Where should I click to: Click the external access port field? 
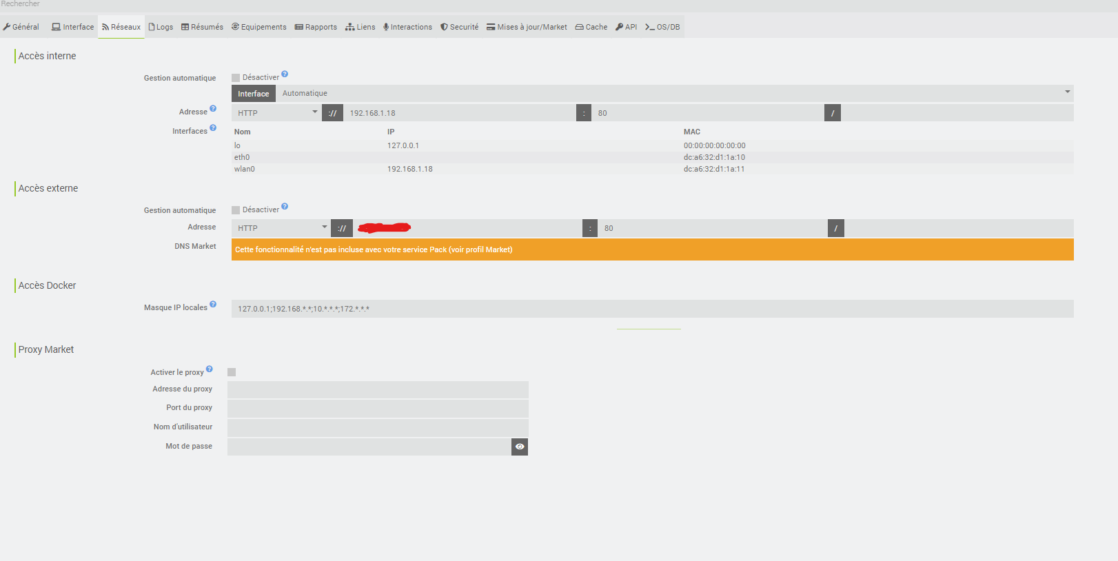[x=713, y=228]
